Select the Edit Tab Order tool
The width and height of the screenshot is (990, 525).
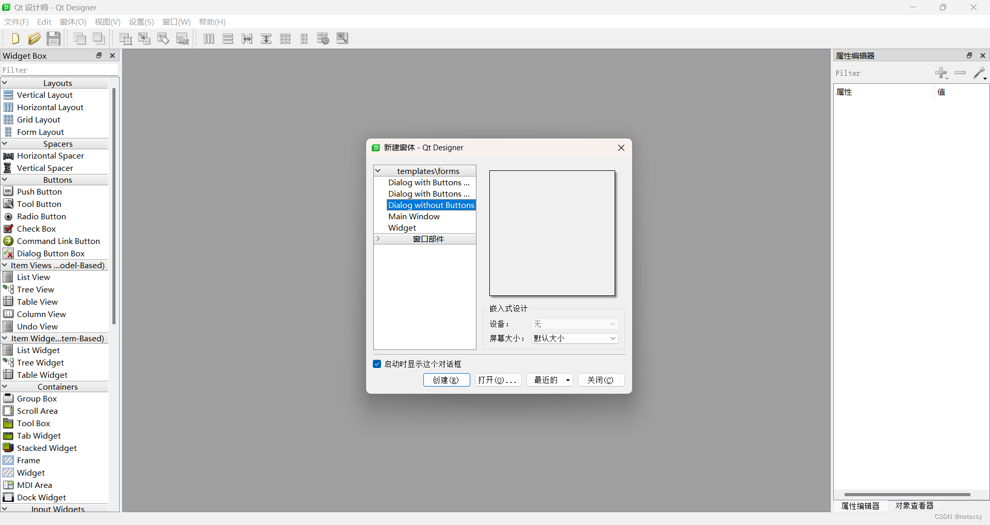(x=182, y=38)
